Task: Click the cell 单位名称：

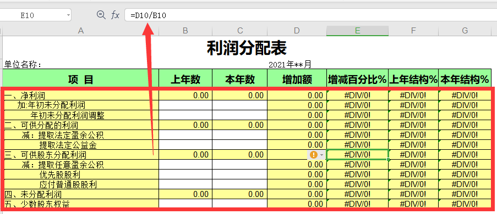Action: point(23,65)
